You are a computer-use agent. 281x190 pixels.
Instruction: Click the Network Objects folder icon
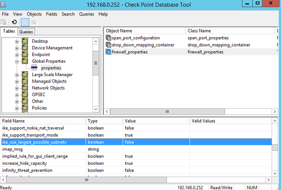pyautogui.click(x=25, y=88)
